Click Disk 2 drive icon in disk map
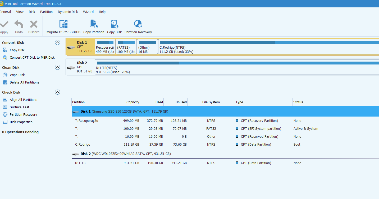This screenshot has height=199, width=379. pyautogui.click(x=71, y=68)
